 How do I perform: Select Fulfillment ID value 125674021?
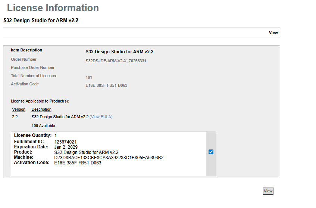click(65, 142)
